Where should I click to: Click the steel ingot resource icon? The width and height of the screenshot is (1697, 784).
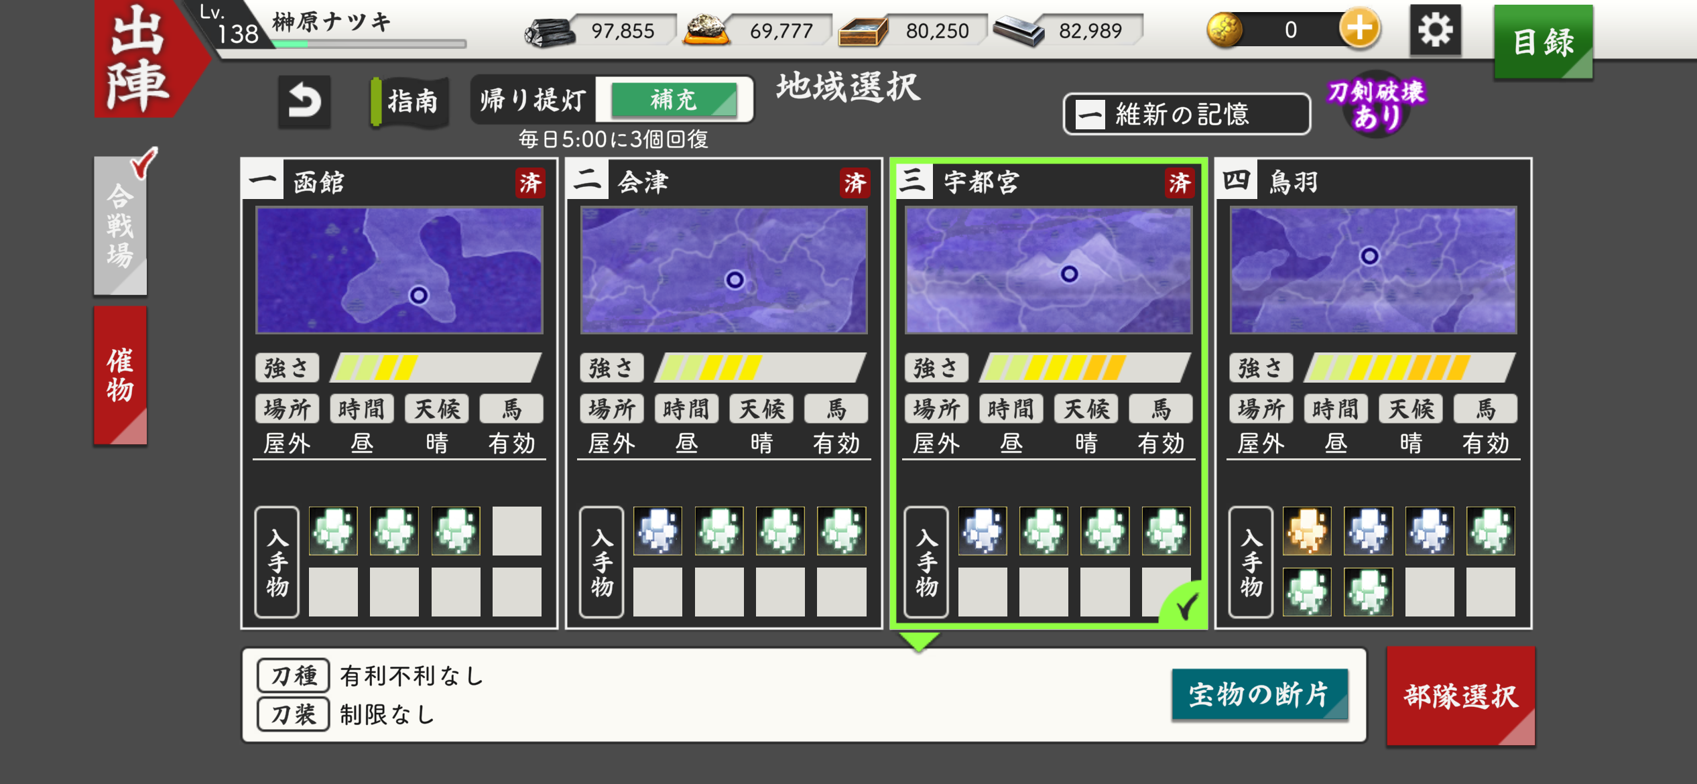click(1018, 31)
